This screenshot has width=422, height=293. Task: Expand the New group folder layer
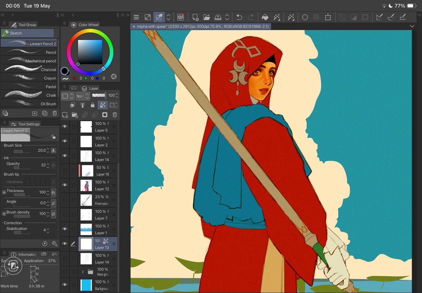[83, 272]
